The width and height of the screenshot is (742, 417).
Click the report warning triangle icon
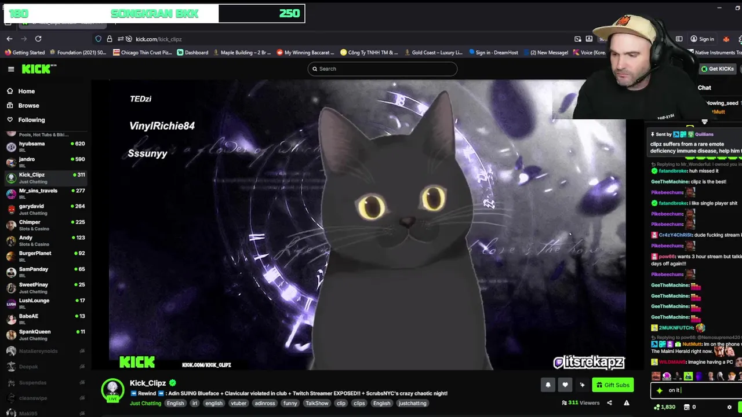[x=627, y=403]
